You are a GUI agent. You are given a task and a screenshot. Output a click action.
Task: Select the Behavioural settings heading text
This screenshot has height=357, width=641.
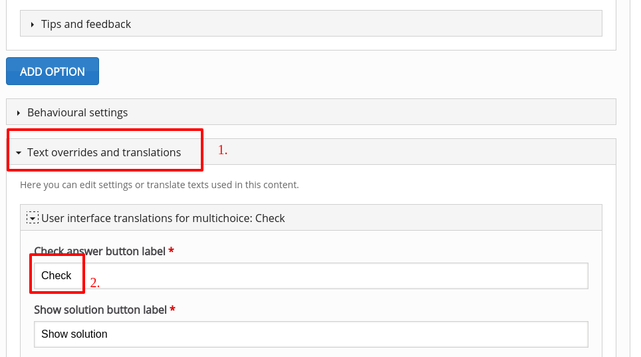pyautogui.click(x=78, y=112)
